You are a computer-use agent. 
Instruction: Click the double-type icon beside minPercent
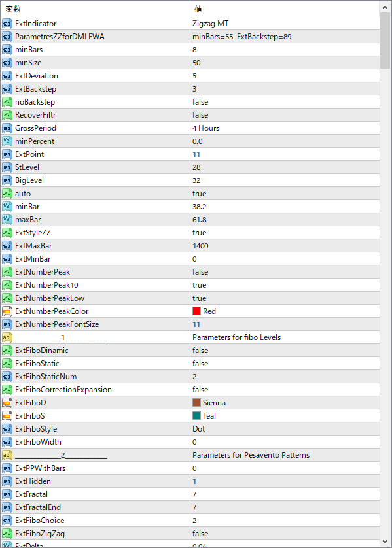click(7, 141)
